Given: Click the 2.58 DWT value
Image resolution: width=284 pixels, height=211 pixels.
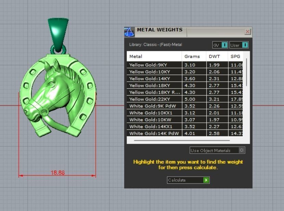Looking at the screenshot, I should tap(214, 133).
